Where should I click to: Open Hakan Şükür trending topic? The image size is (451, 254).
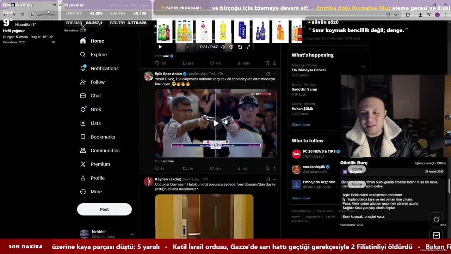pos(303,109)
